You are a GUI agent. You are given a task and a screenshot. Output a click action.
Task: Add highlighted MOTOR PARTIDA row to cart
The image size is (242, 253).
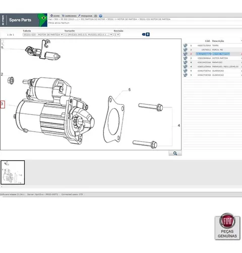pos(185,54)
